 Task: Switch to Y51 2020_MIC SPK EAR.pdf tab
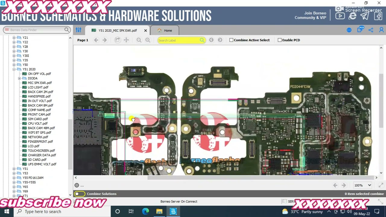pos(117,30)
